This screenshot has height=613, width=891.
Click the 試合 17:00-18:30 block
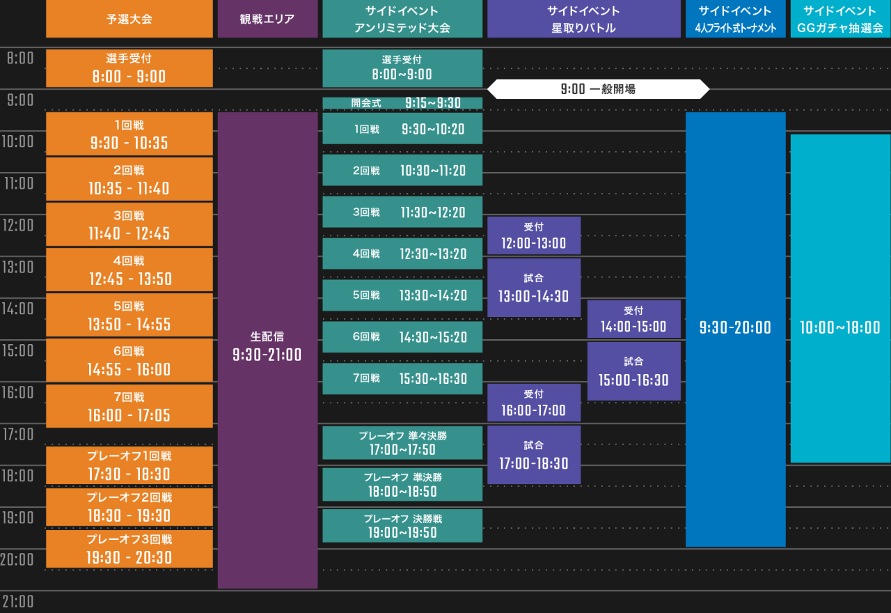534,454
